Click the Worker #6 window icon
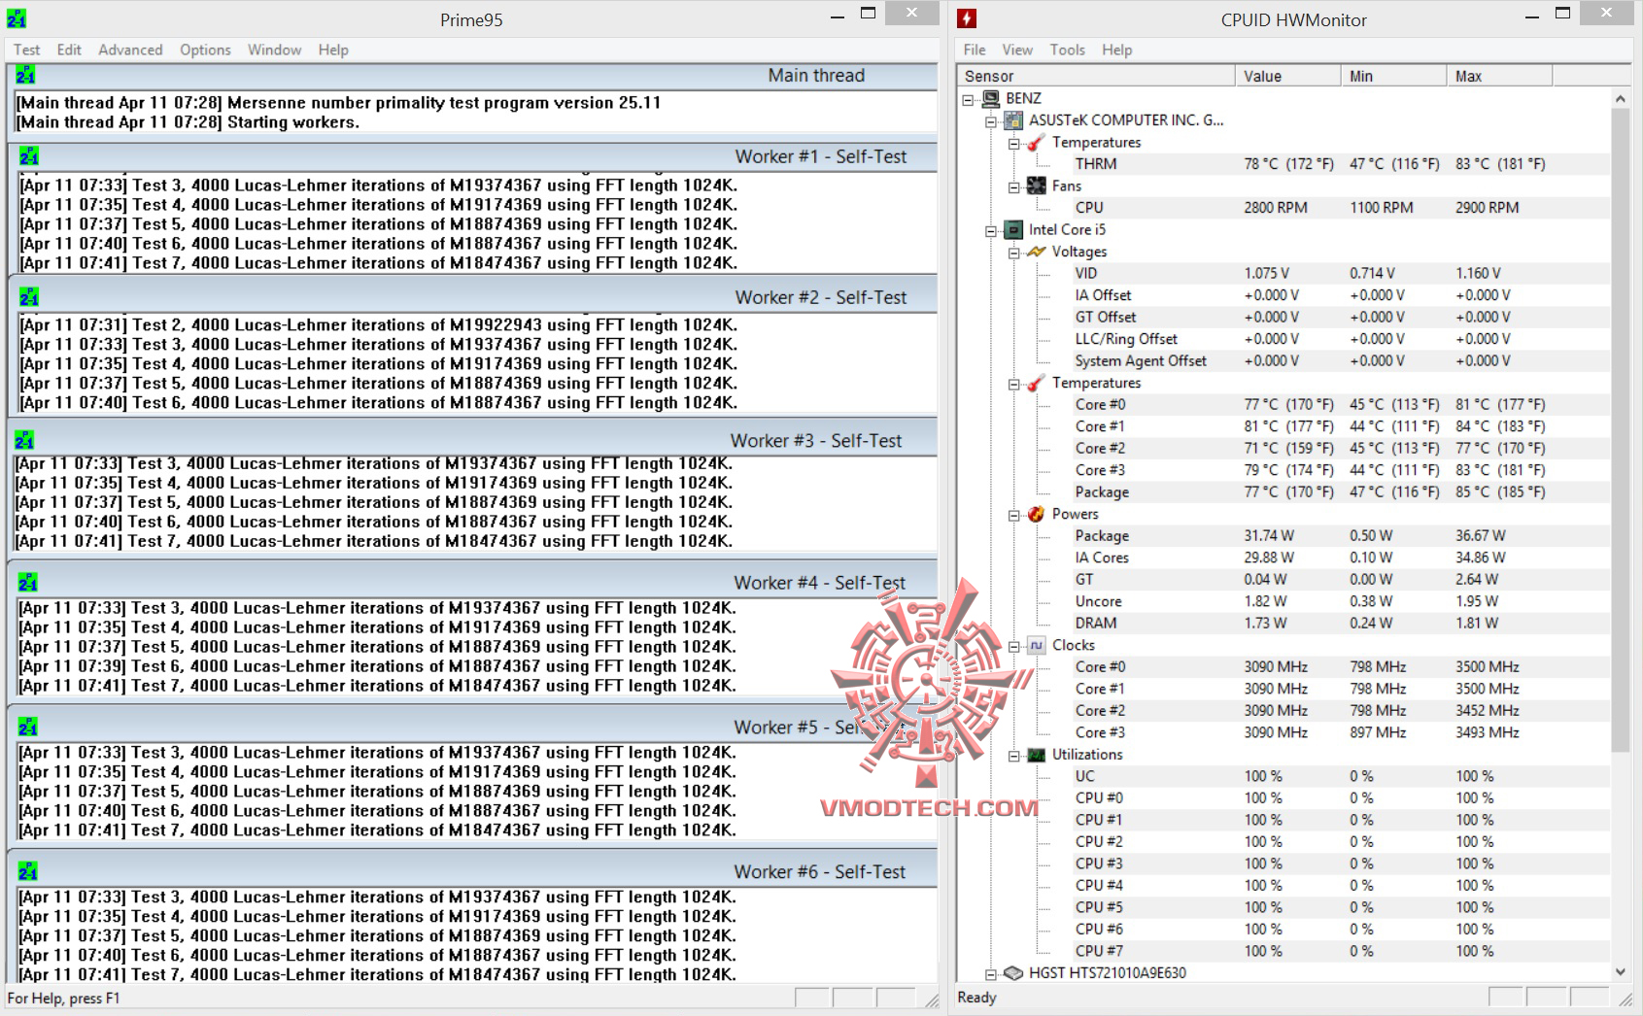The height and width of the screenshot is (1016, 1643). point(27,871)
